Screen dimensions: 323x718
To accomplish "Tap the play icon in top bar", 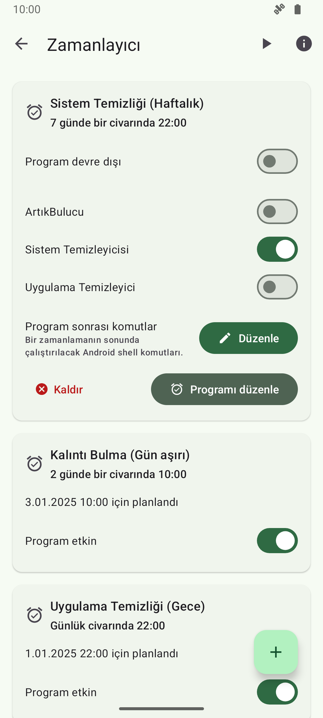I will tap(266, 44).
